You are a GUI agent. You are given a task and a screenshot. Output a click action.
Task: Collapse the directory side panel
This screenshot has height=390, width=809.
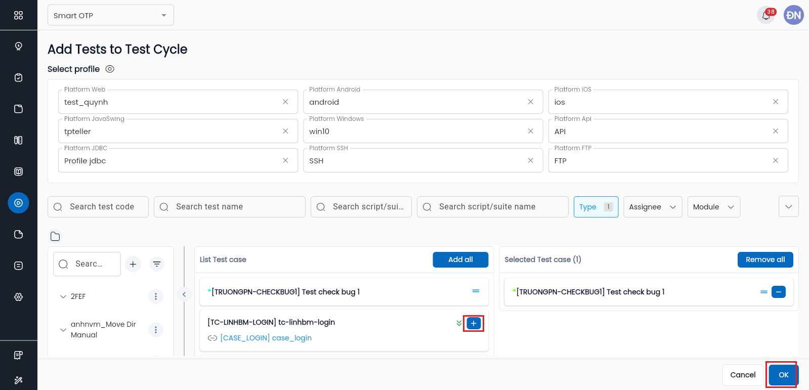point(184,294)
